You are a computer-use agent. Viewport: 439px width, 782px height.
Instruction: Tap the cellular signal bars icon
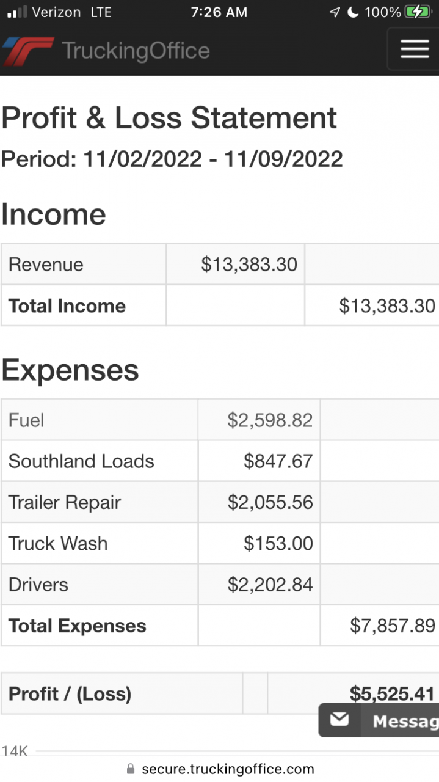pos(16,12)
